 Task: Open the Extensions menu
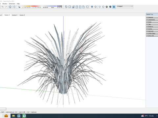(12, 4)
